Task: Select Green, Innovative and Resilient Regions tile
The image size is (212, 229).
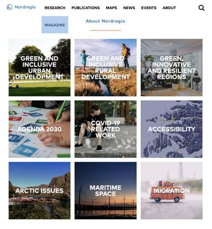Action: [x=171, y=67]
